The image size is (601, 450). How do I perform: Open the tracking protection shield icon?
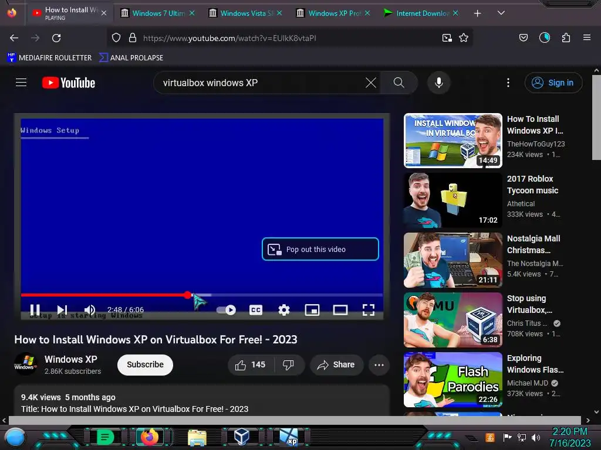[x=116, y=37]
